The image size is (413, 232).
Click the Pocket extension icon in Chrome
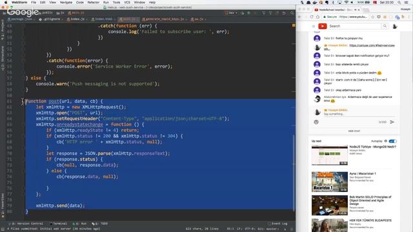point(379,17)
